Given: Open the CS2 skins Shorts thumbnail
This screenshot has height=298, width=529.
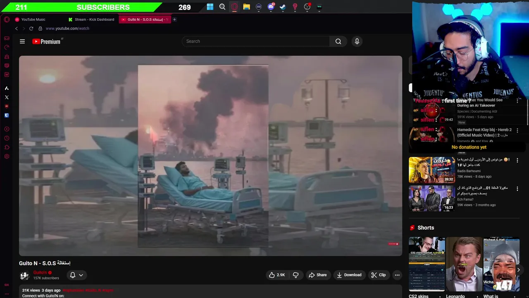Looking at the screenshot, I should (427, 264).
